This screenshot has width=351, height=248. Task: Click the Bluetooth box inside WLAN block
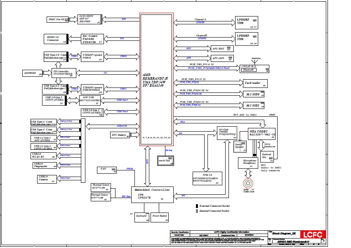(x=248, y=70)
